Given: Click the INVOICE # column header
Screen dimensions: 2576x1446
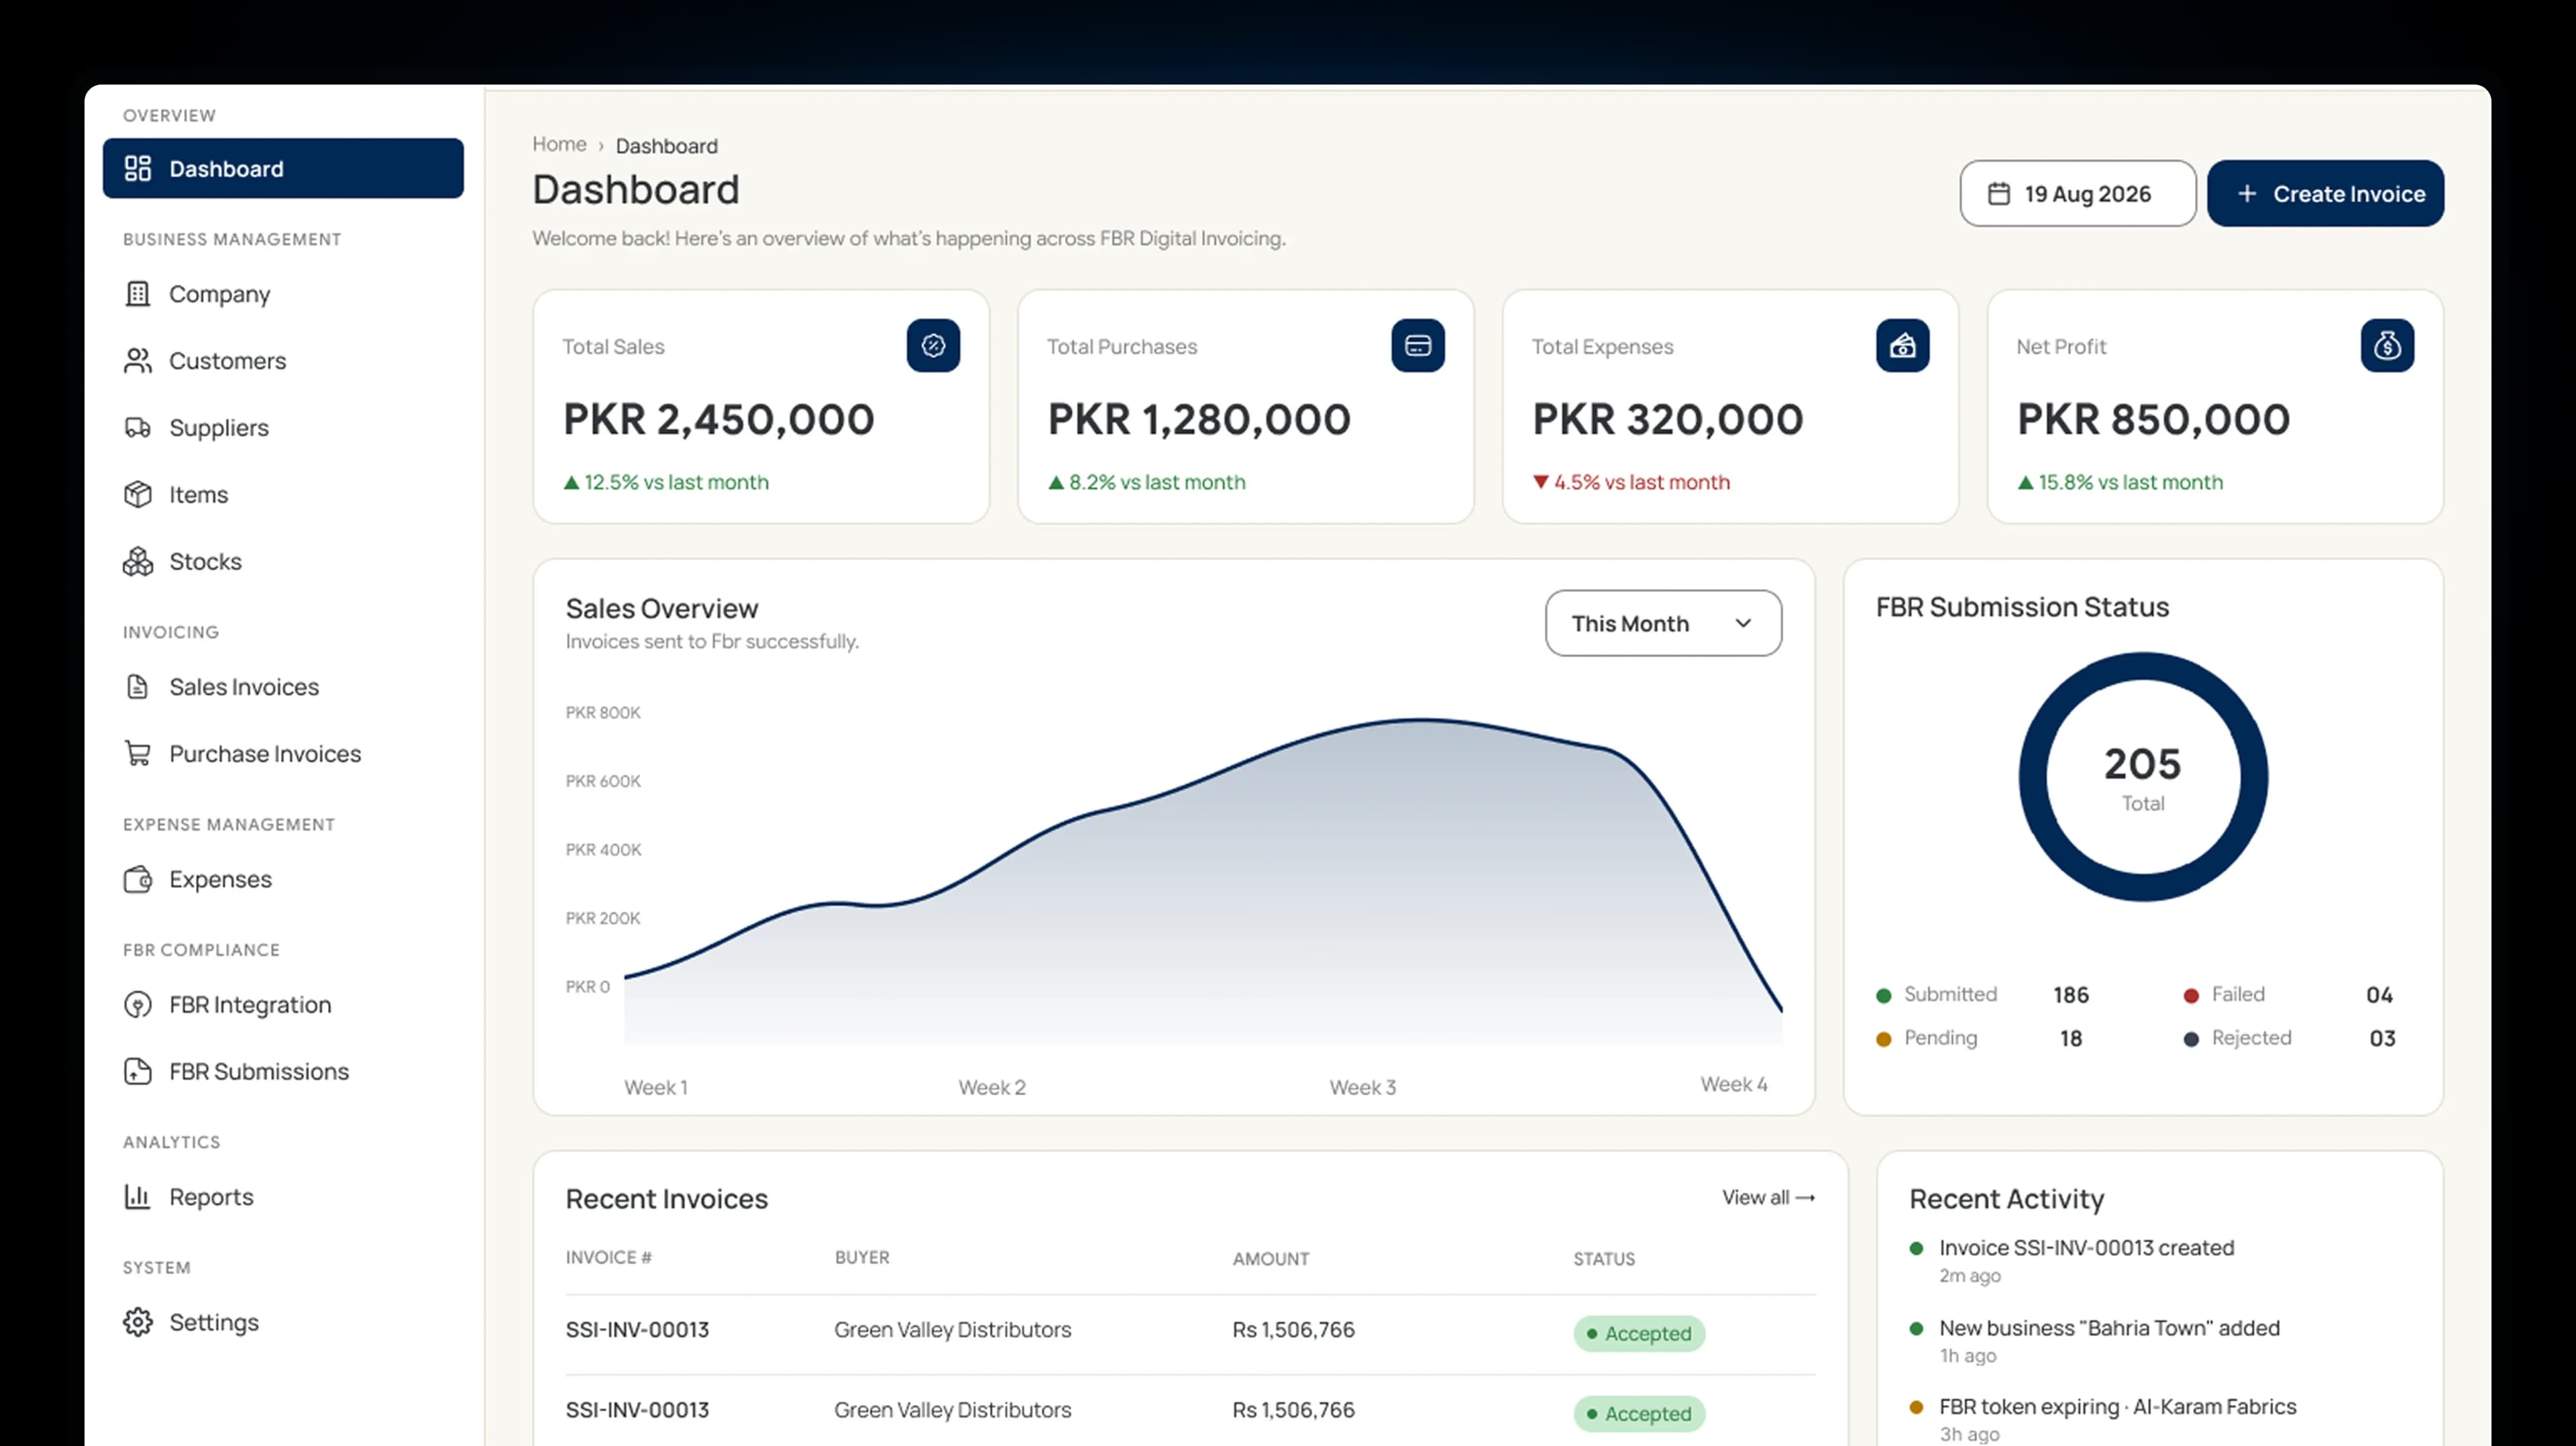Looking at the screenshot, I should [608, 1257].
